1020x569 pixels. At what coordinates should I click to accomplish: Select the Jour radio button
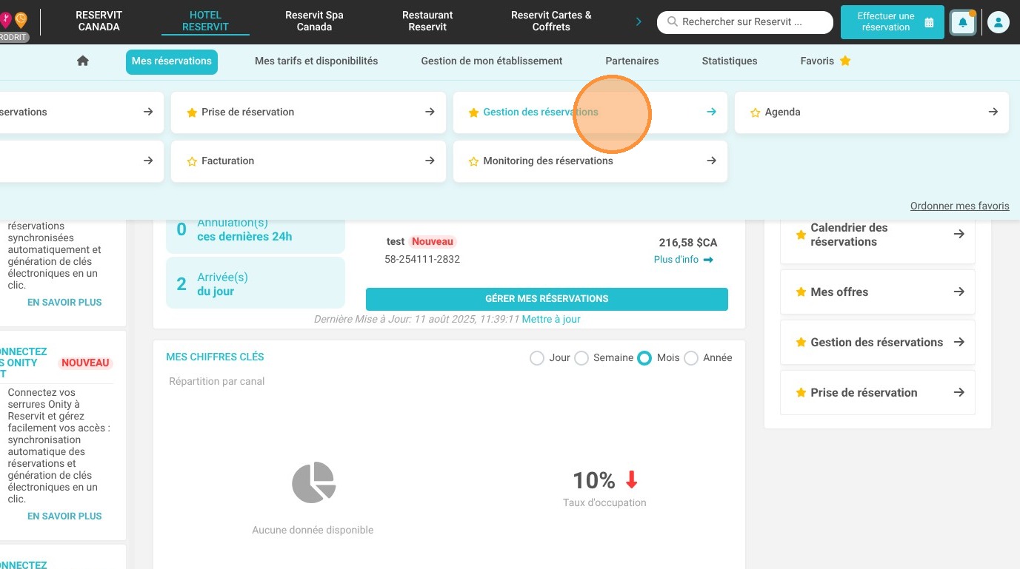537,358
